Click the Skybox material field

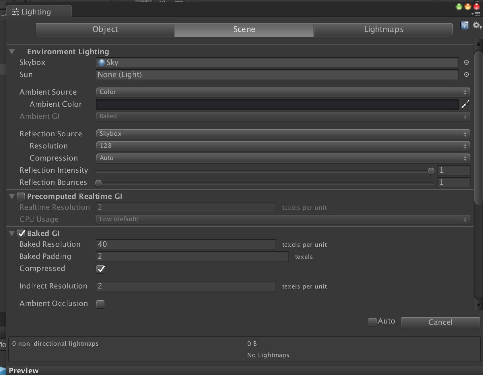click(277, 62)
